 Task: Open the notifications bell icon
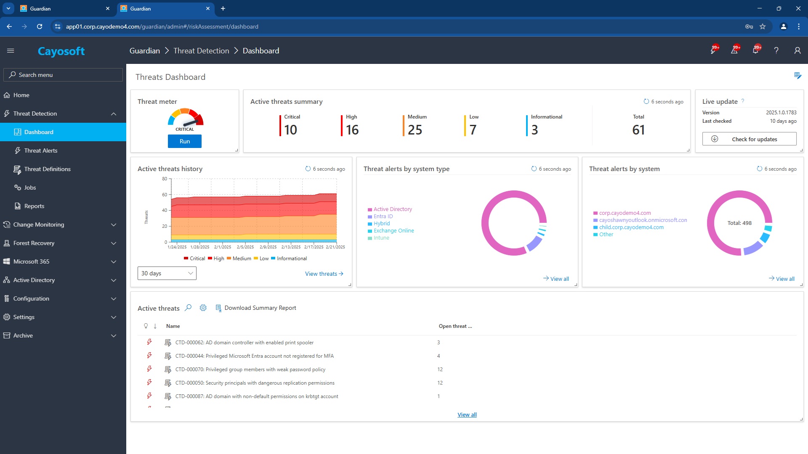(x=755, y=50)
